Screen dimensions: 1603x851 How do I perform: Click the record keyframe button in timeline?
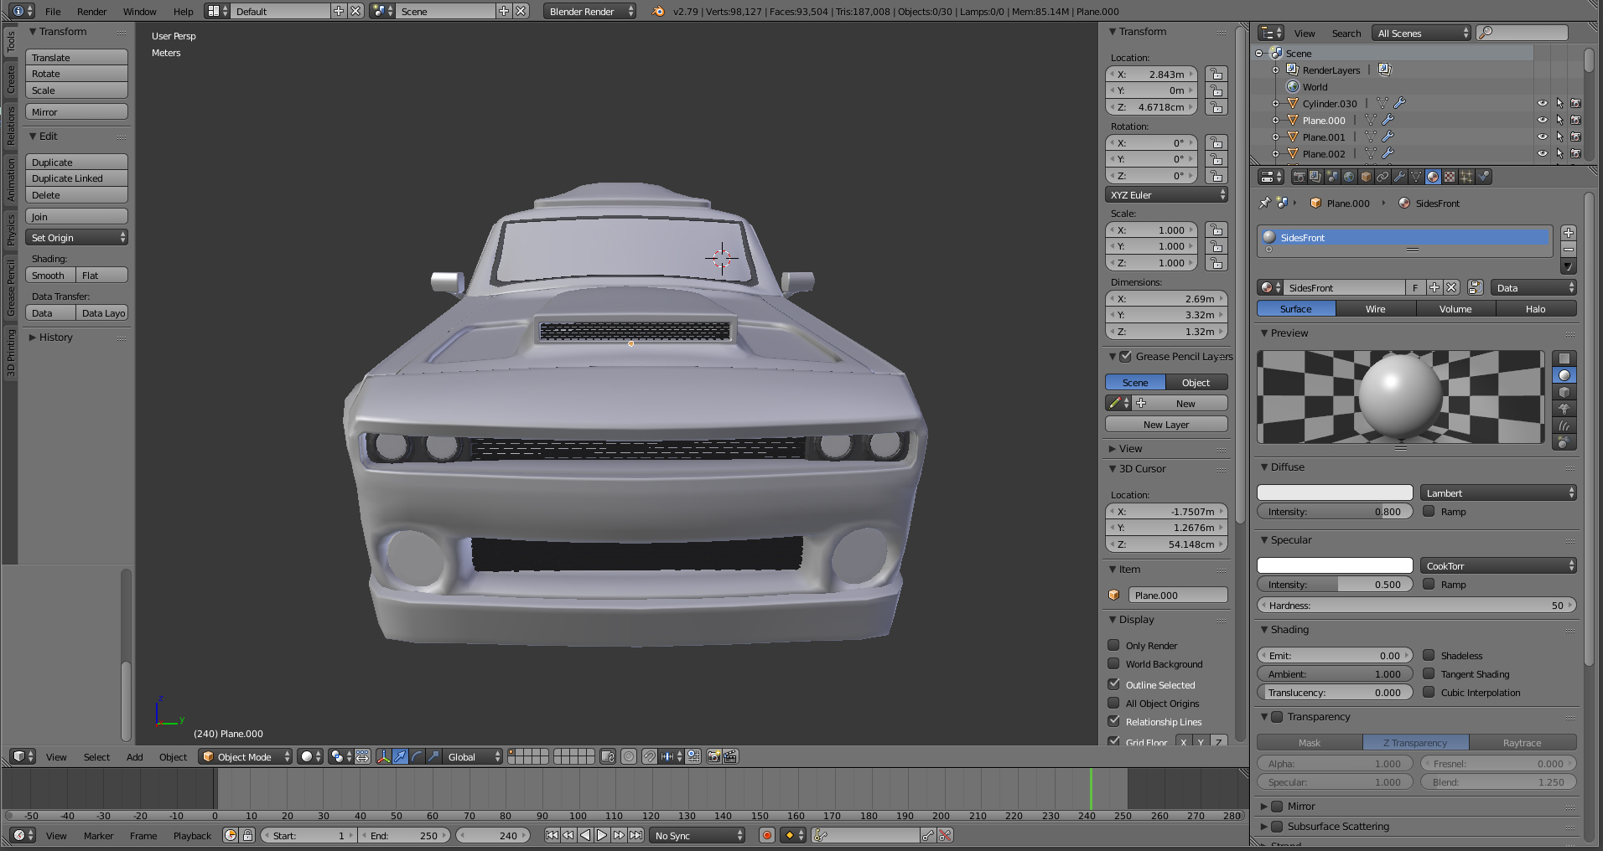click(x=766, y=835)
